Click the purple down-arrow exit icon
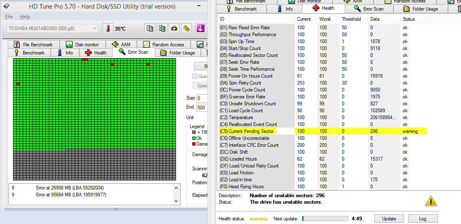461x224 pixels. coord(200,28)
